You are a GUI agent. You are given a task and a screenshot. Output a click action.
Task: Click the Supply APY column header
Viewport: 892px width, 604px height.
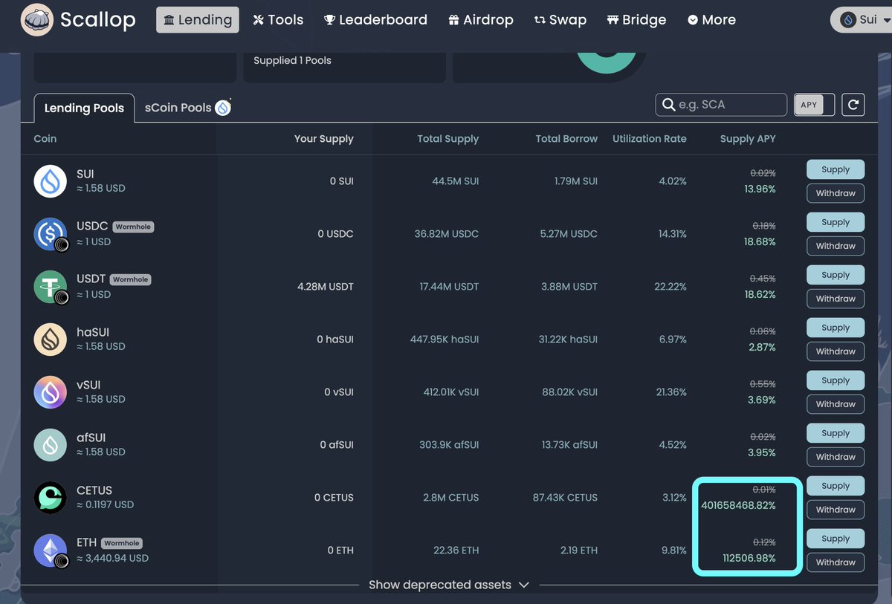click(x=748, y=139)
